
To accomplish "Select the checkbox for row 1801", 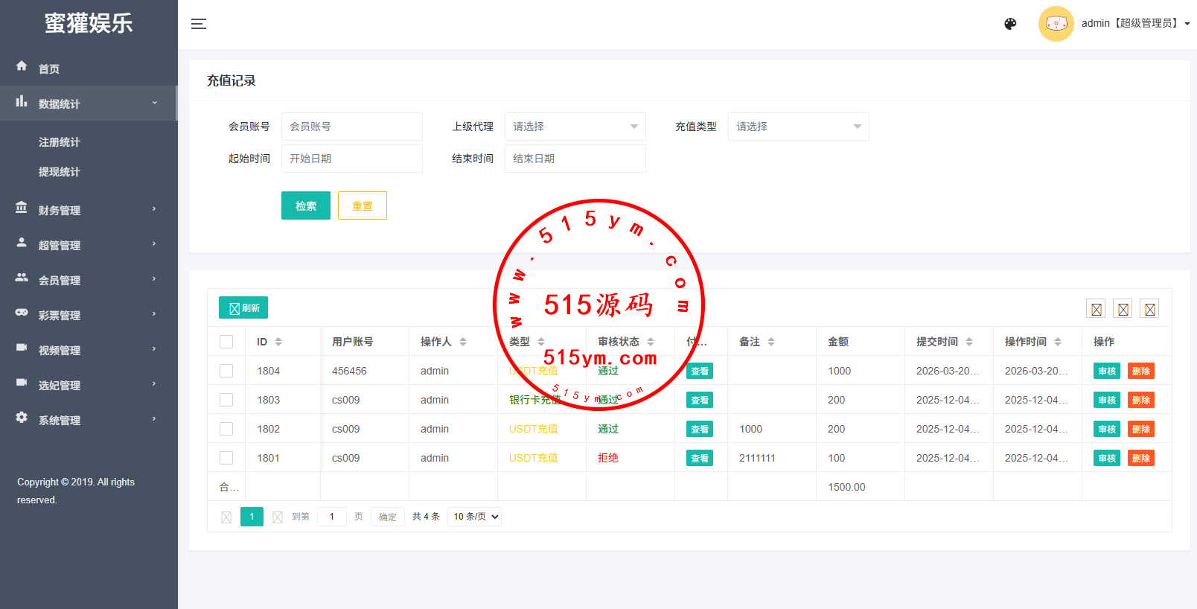I will tap(226, 458).
